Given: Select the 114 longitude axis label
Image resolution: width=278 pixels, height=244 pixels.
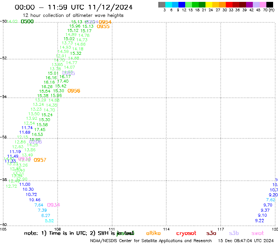Looking at the screenshot, I should [x=166, y=229].
